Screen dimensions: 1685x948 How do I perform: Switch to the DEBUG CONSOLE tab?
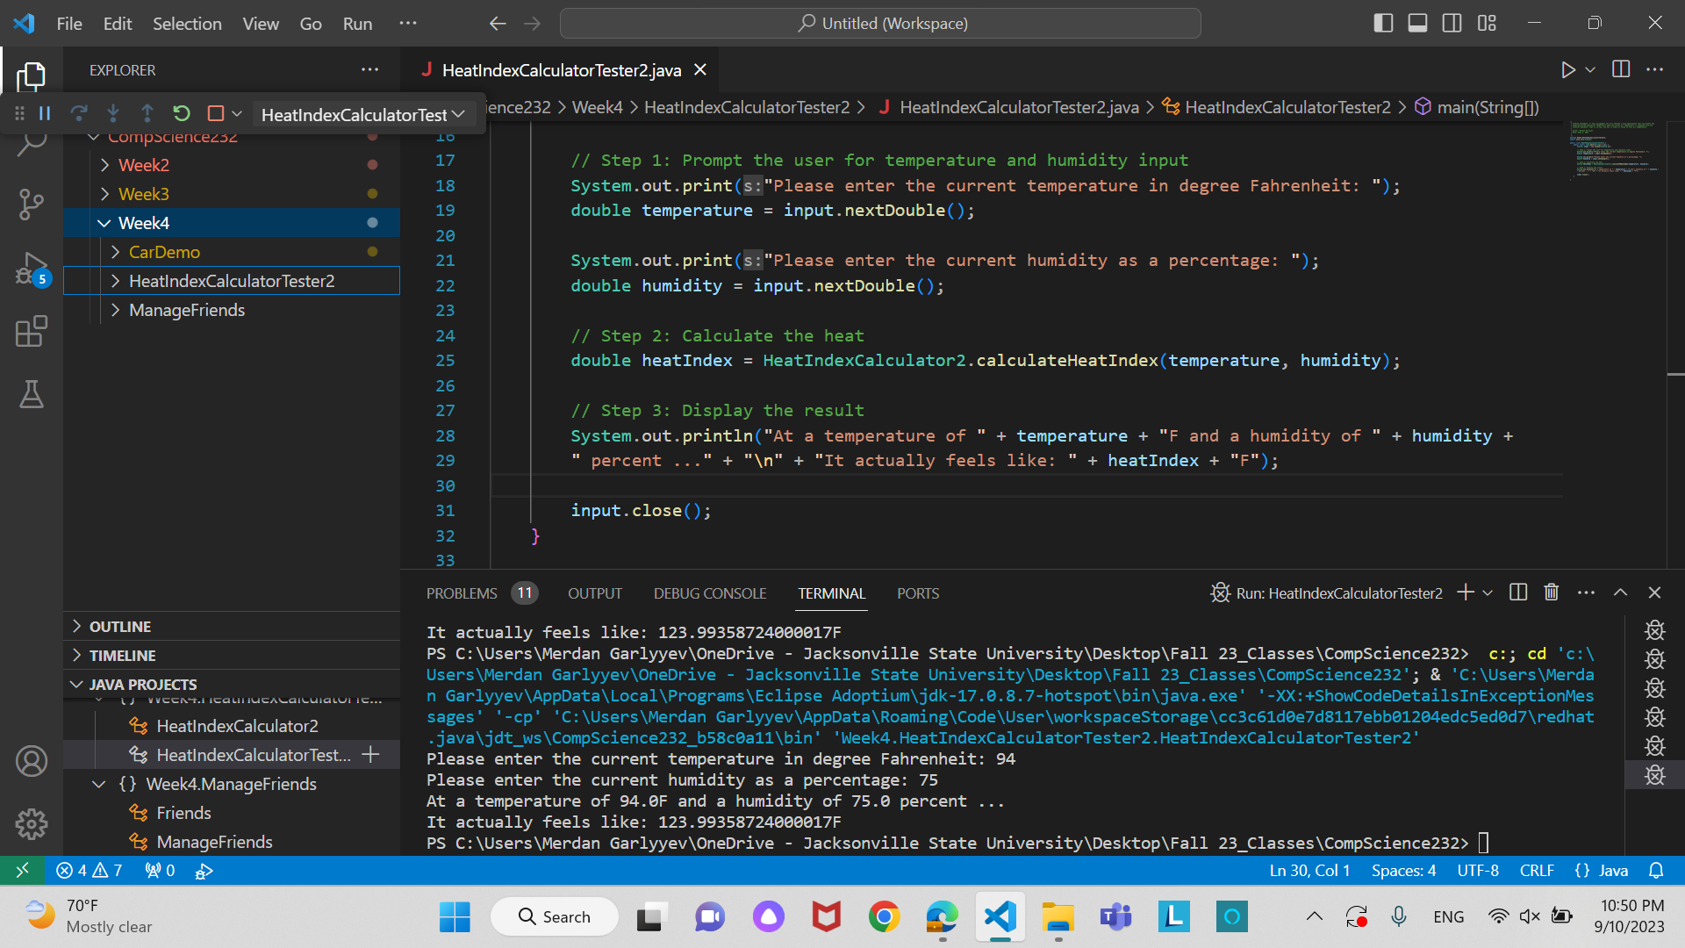(709, 592)
